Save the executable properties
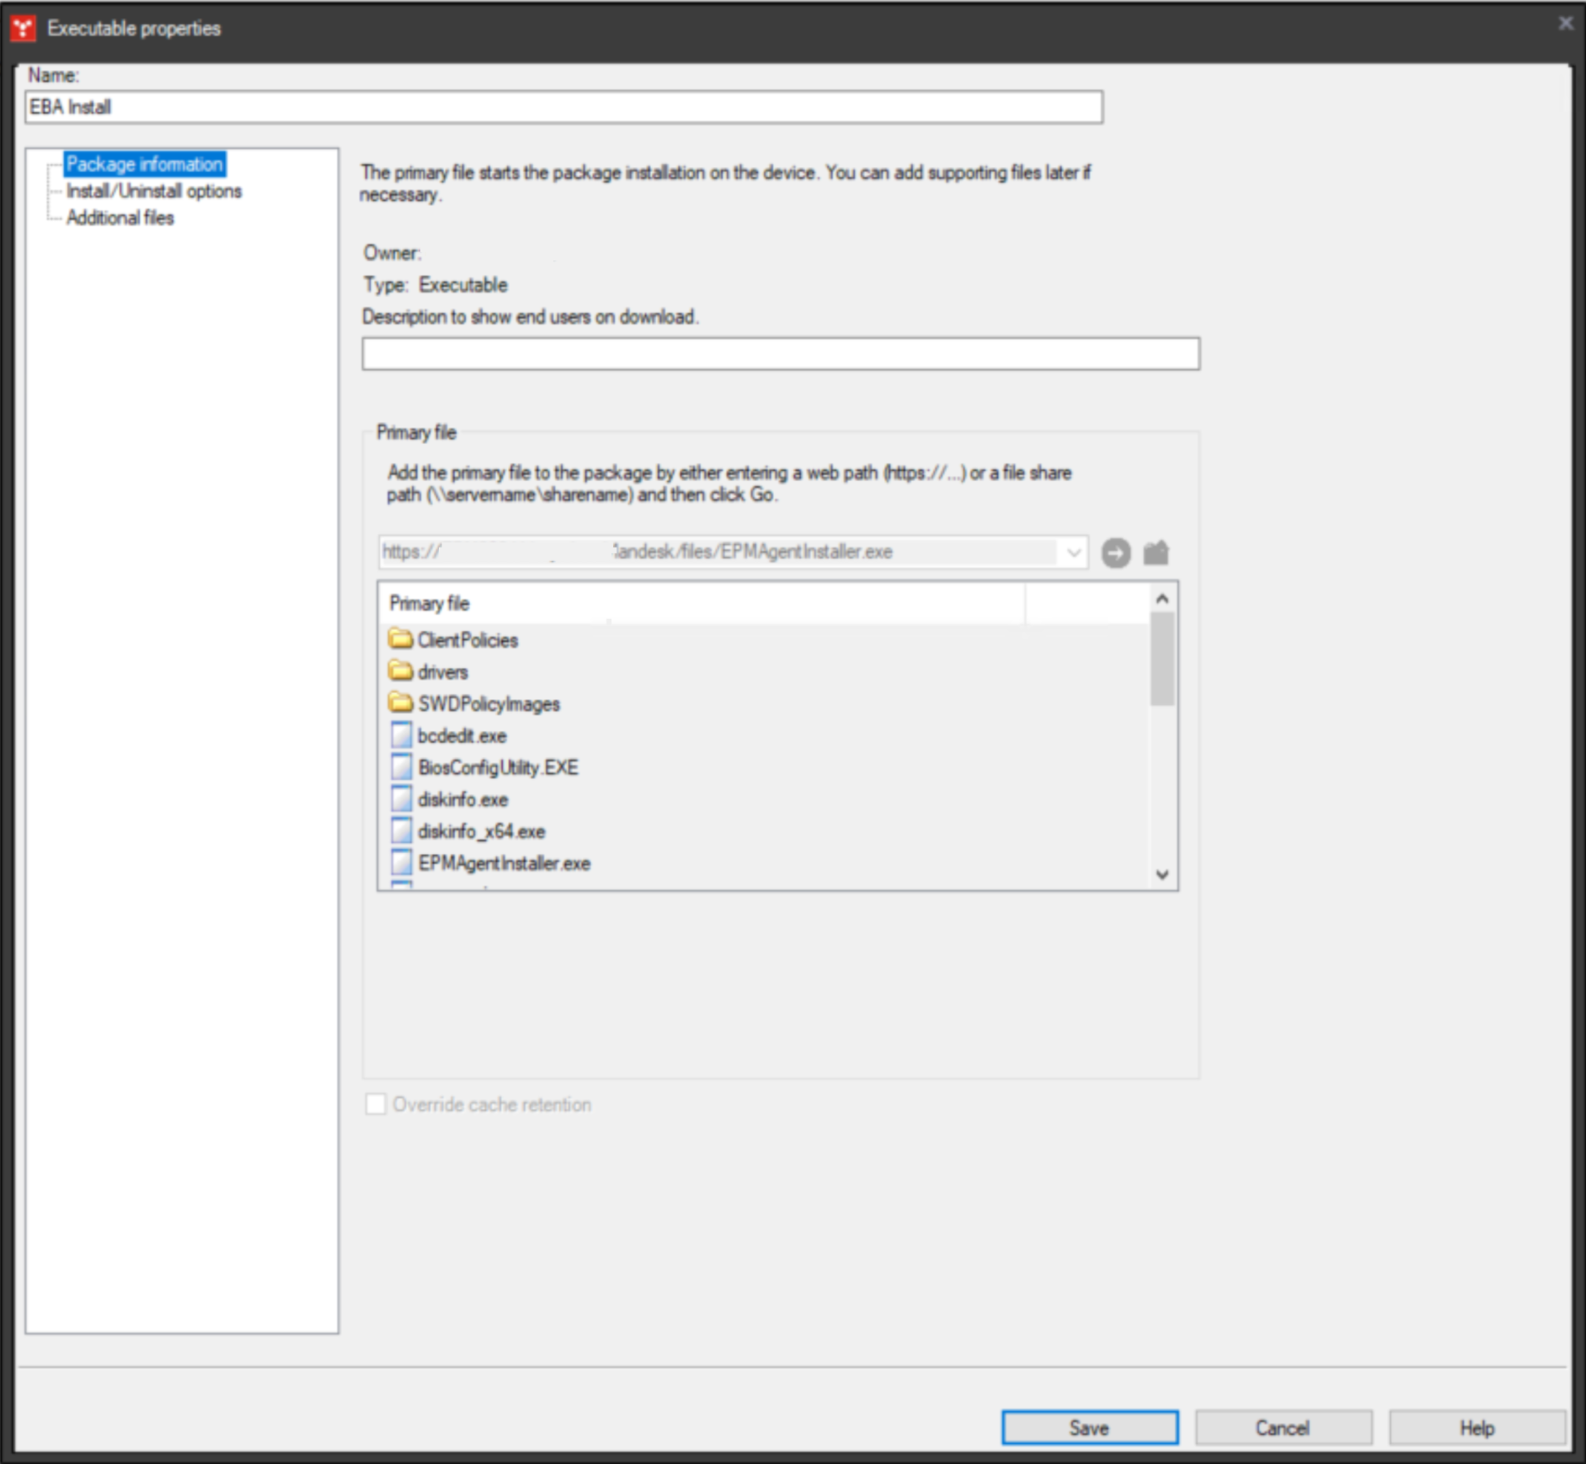The width and height of the screenshot is (1586, 1464). point(1089,1427)
